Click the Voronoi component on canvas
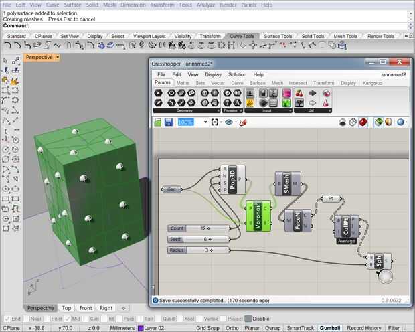This screenshot has width=415, height=332. (258, 217)
